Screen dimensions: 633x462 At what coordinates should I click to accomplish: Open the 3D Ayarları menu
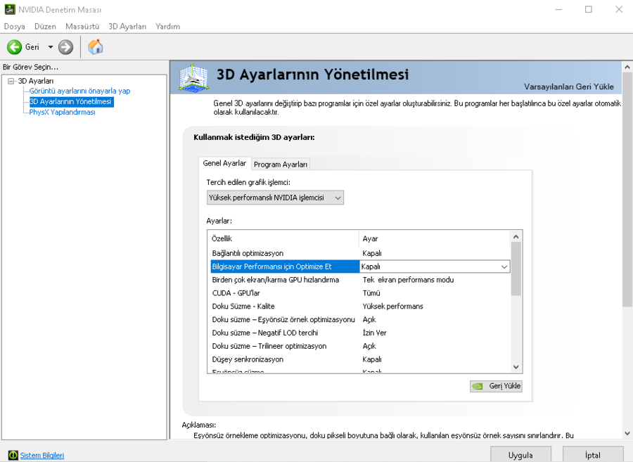(x=127, y=27)
